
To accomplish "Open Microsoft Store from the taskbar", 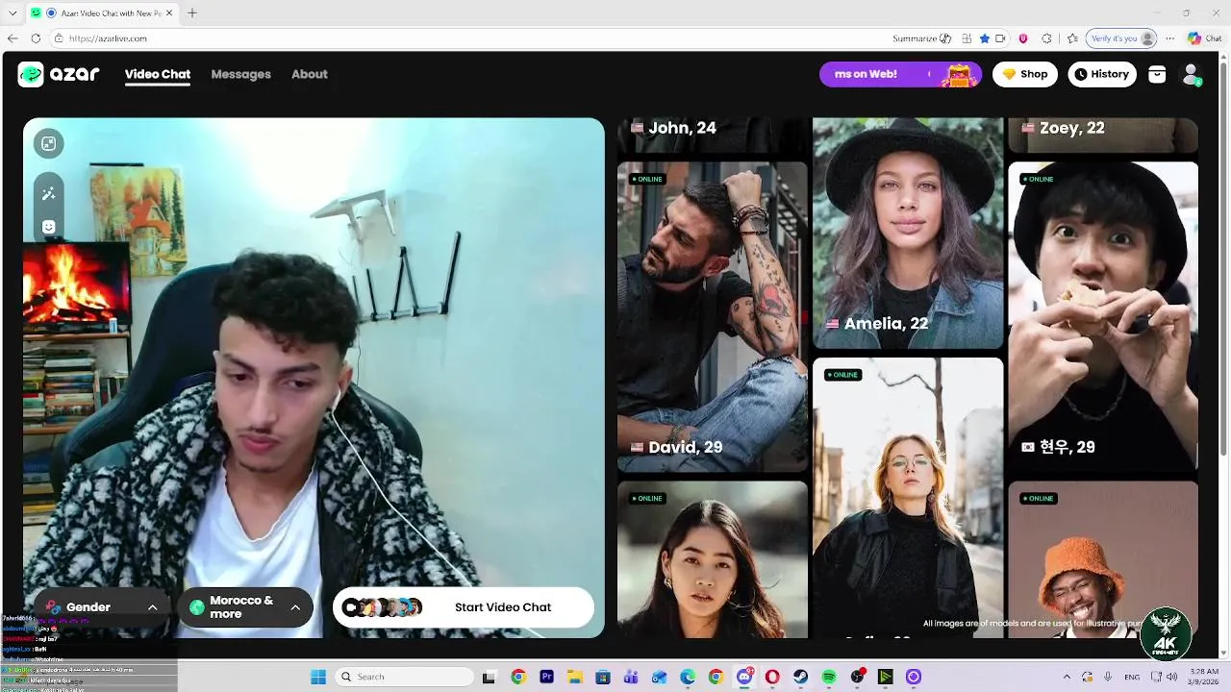I will (x=603, y=677).
